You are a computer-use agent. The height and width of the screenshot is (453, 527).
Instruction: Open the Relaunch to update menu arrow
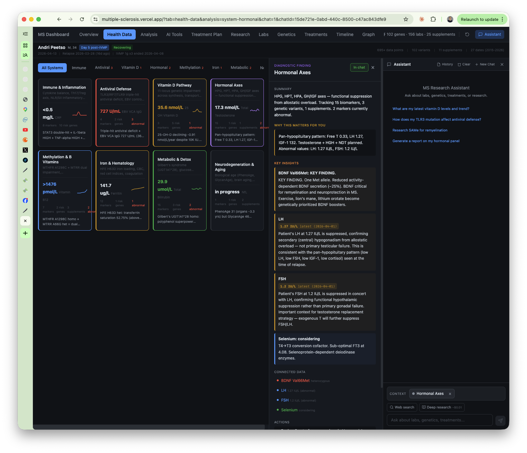503,19
